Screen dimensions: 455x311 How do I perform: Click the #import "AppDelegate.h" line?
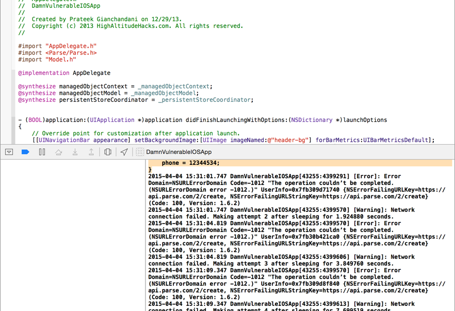pyautogui.click(x=57, y=46)
